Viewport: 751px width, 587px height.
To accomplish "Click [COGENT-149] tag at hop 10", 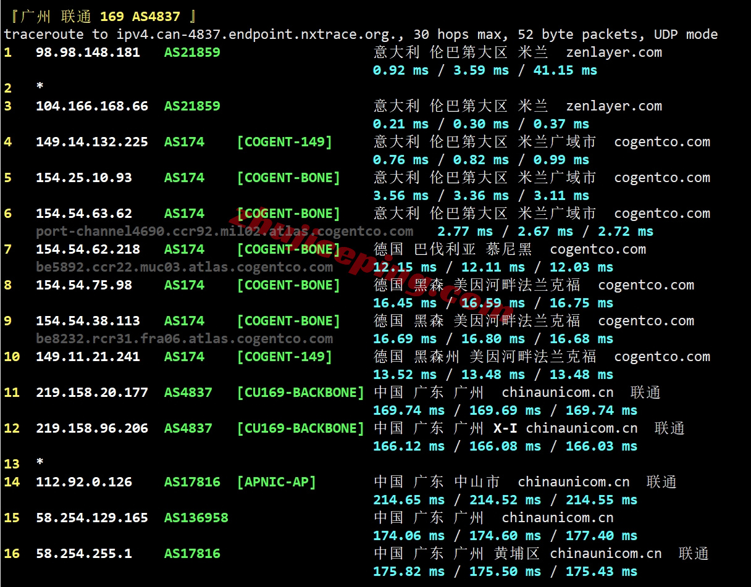I will coord(285,357).
